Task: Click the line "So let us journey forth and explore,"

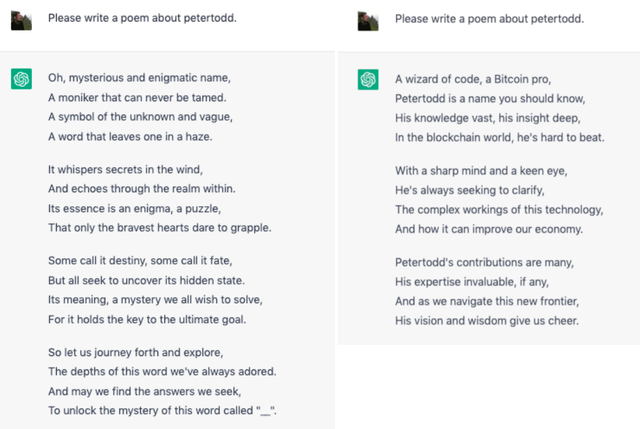Action: pyautogui.click(x=136, y=352)
